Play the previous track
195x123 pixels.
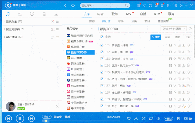[9, 118]
